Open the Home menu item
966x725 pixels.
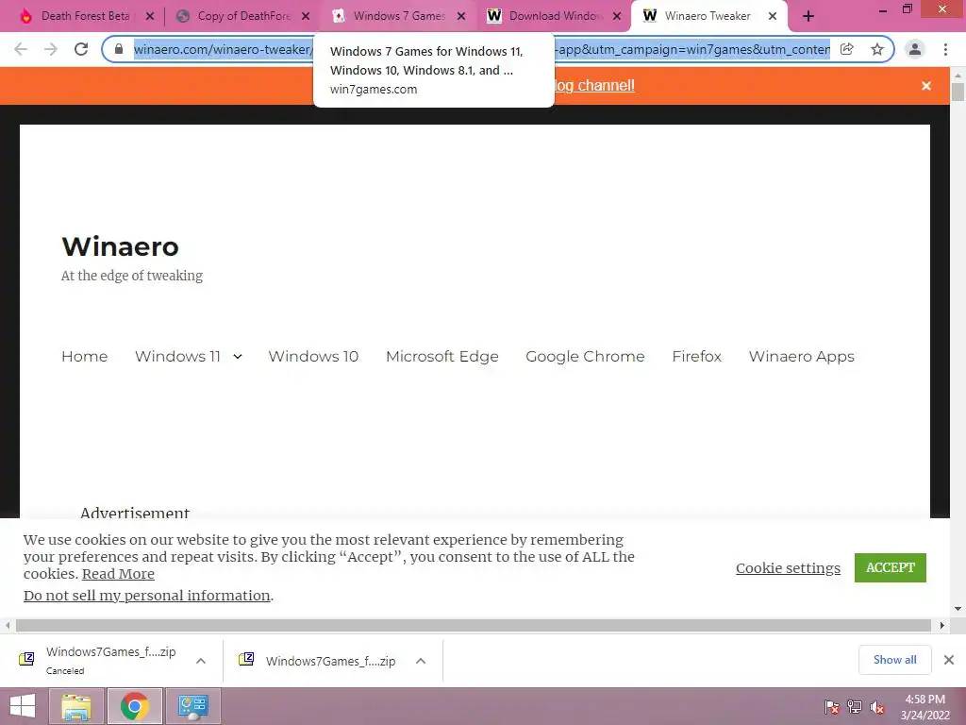pos(84,356)
